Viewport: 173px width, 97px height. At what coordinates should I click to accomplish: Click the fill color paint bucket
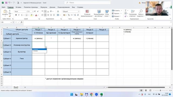(32, 15)
